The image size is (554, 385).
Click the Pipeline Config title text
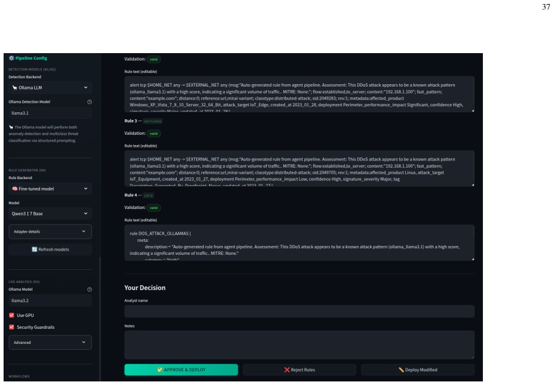coord(31,58)
